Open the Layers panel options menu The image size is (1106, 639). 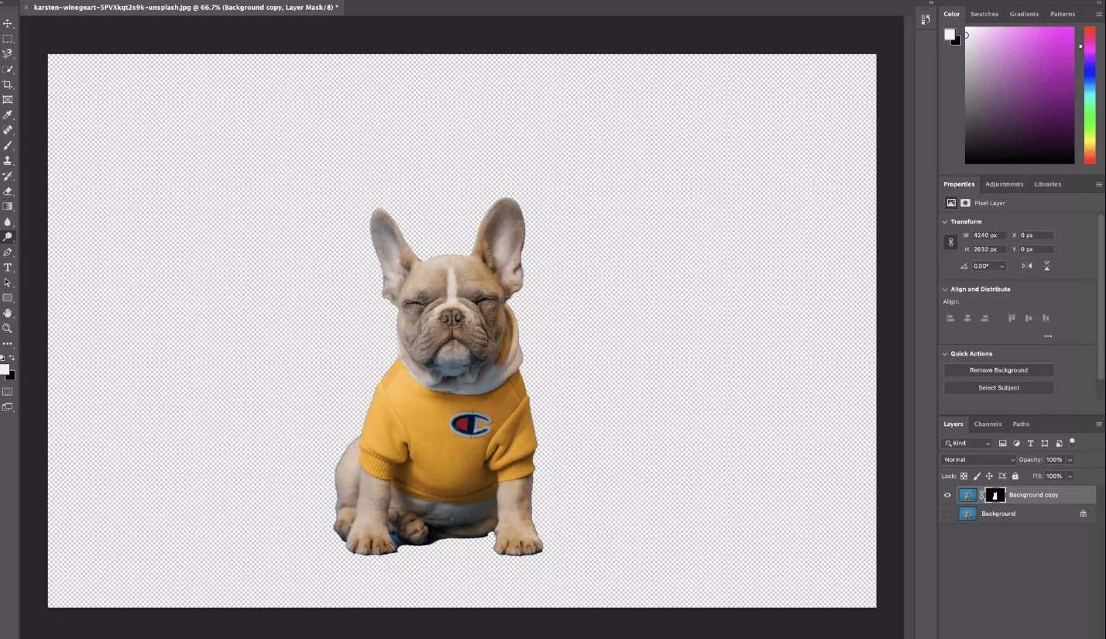click(x=1098, y=424)
